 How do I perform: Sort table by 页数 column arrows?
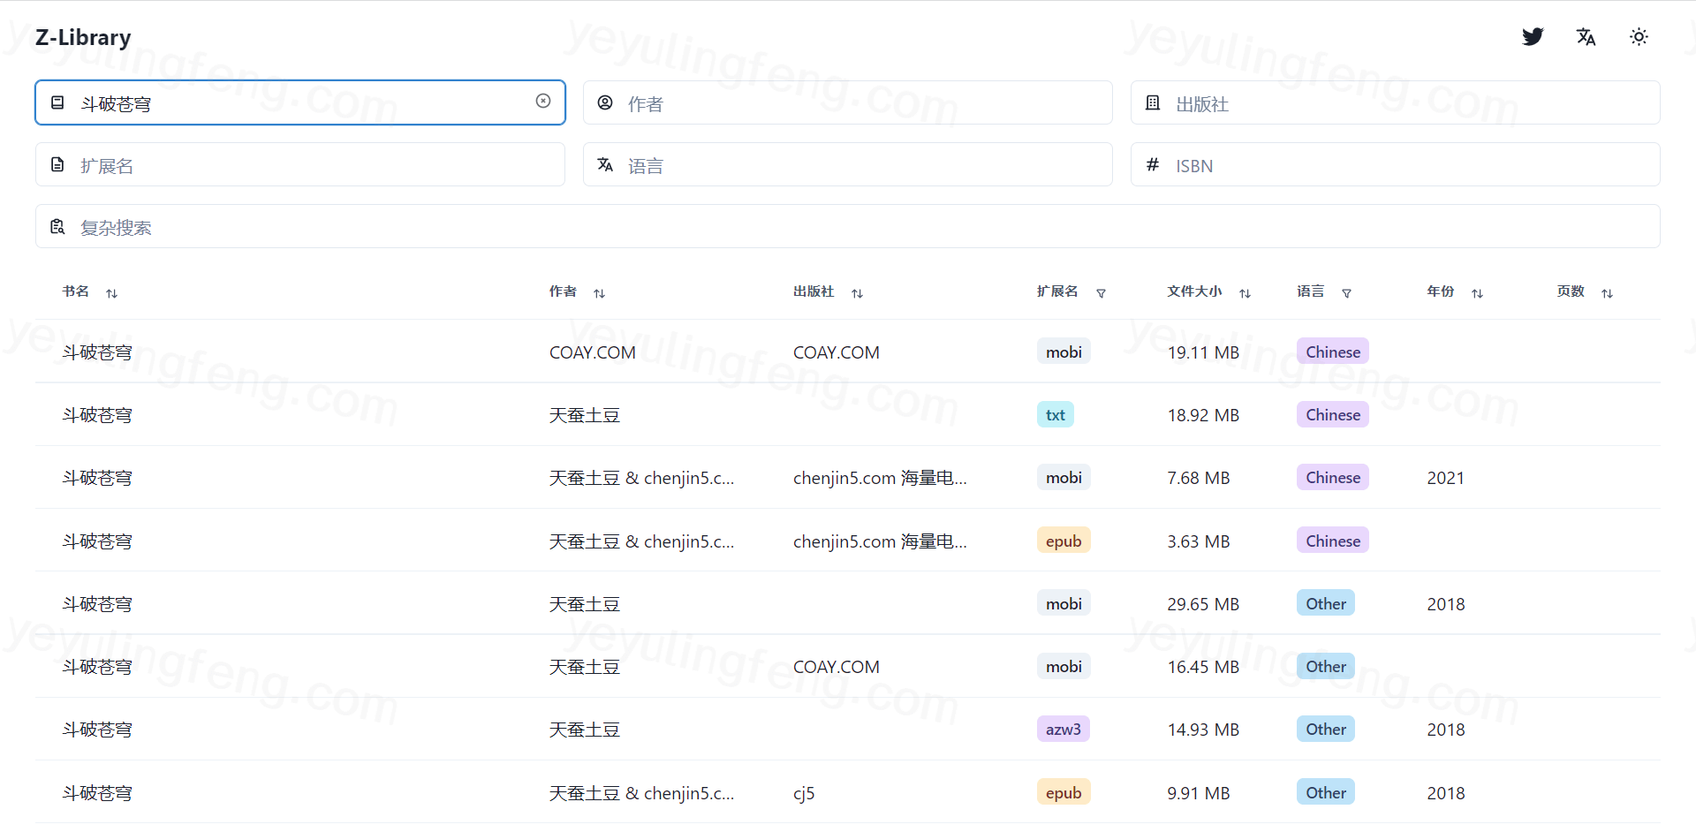pyautogui.click(x=1608, y=293)
